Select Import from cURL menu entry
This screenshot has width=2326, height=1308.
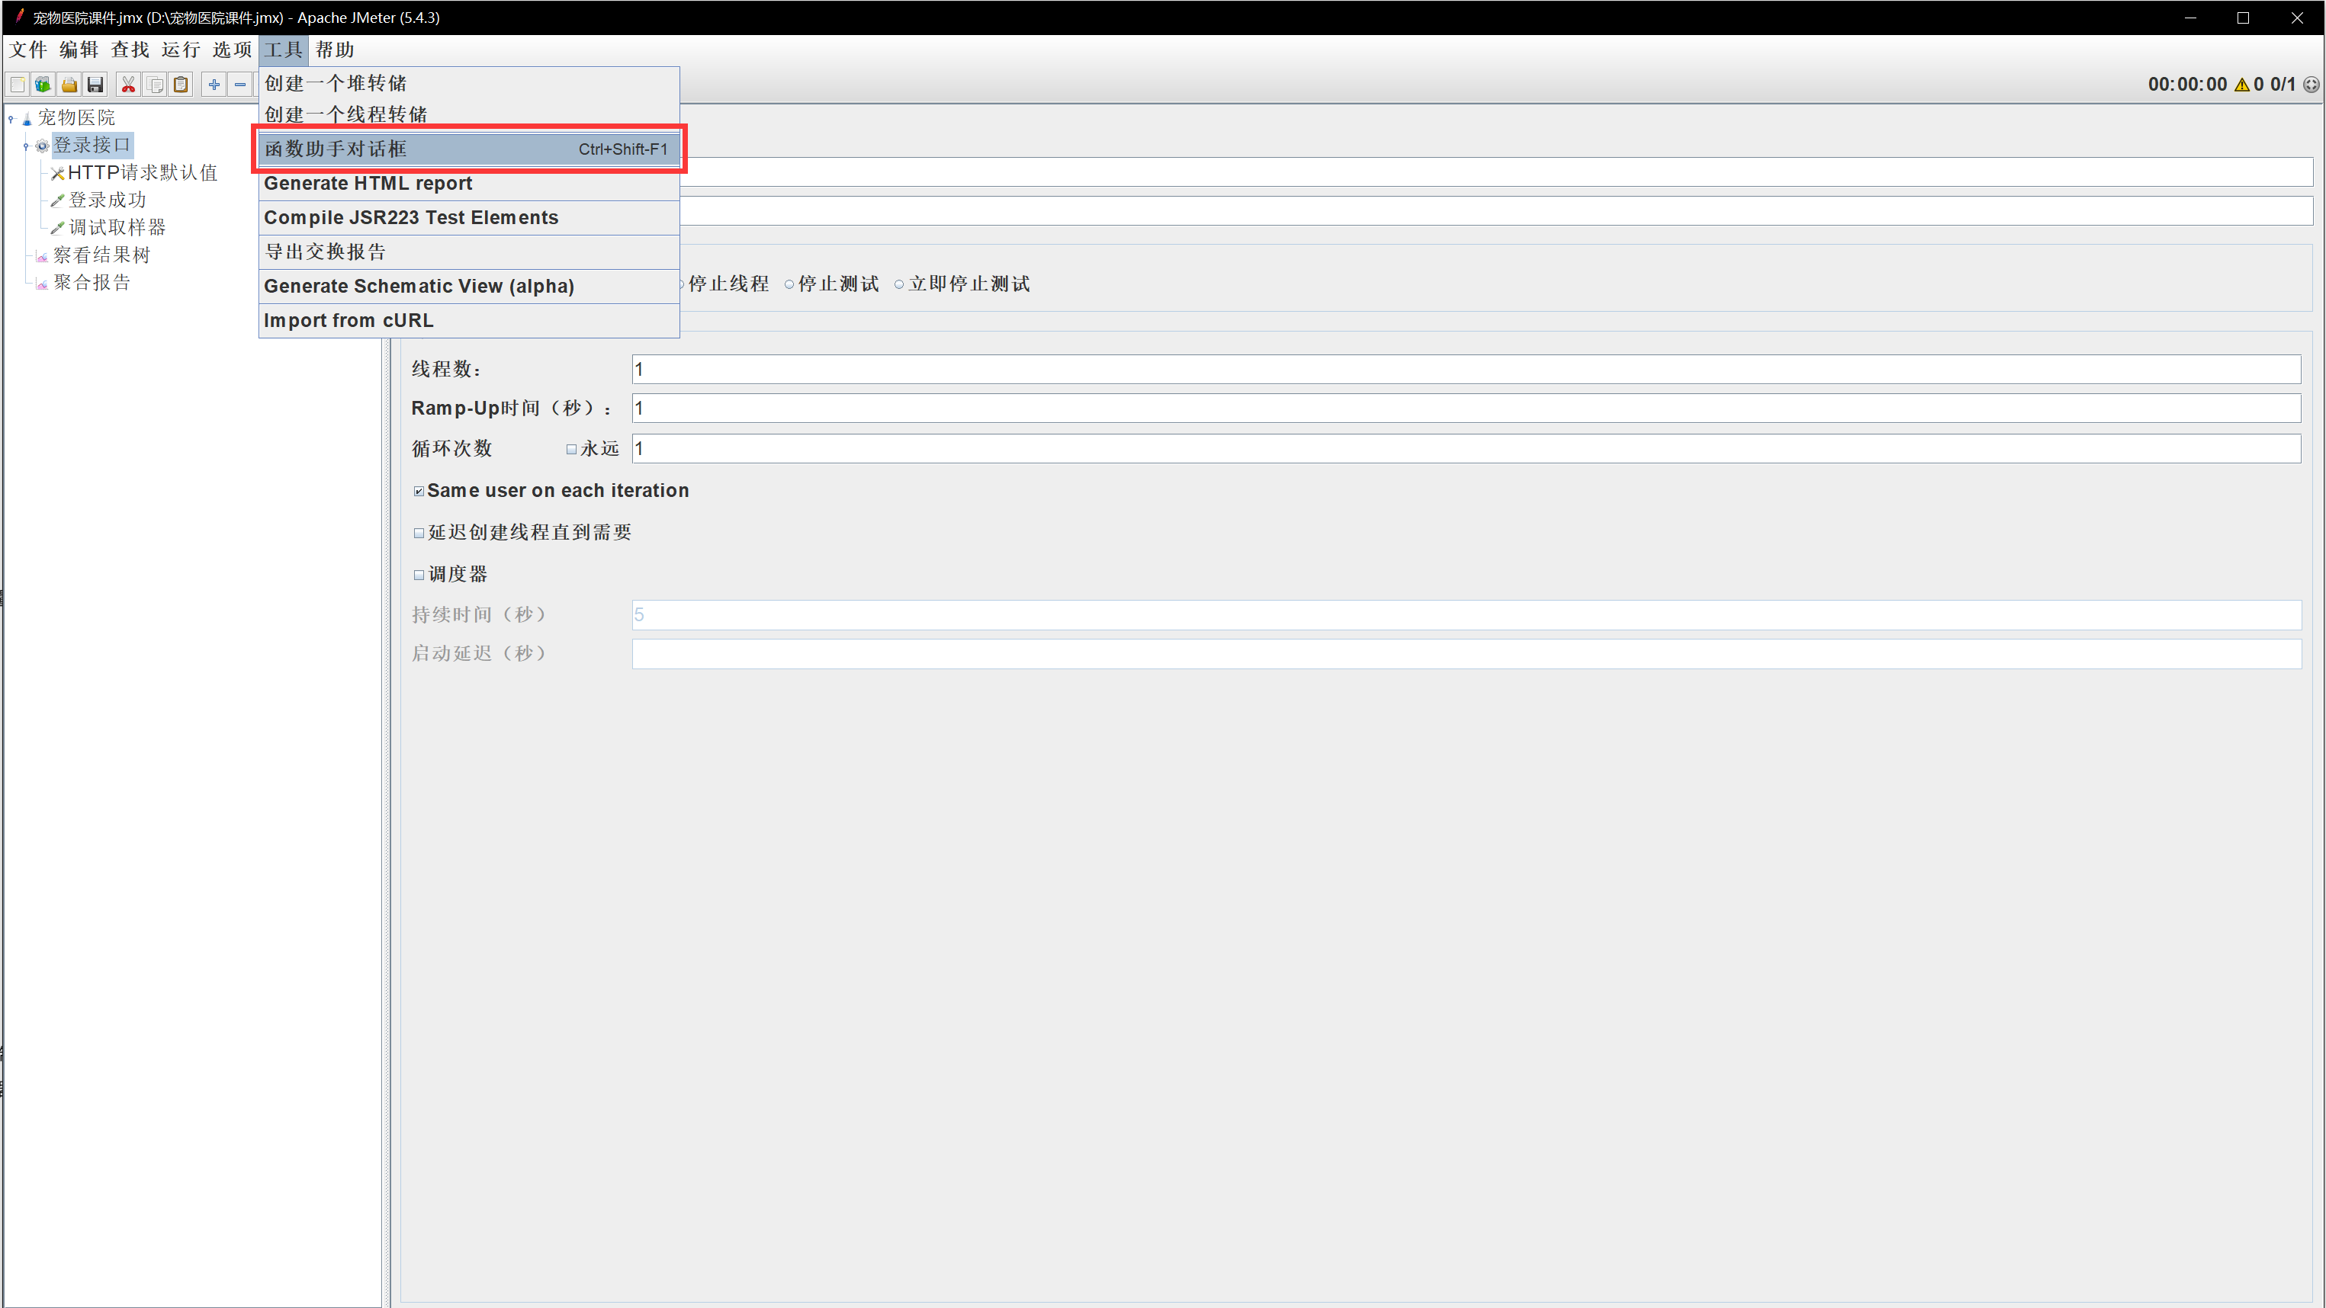(349, 320)
